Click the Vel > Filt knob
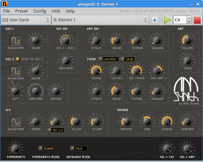 (x=167, y=149)
